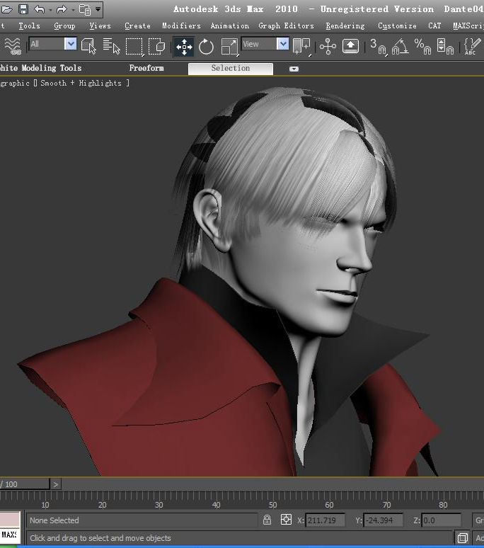484x548 pixels.
Task: Click the 'Click and drag to select' prompt
Action: tap(100, 538)
